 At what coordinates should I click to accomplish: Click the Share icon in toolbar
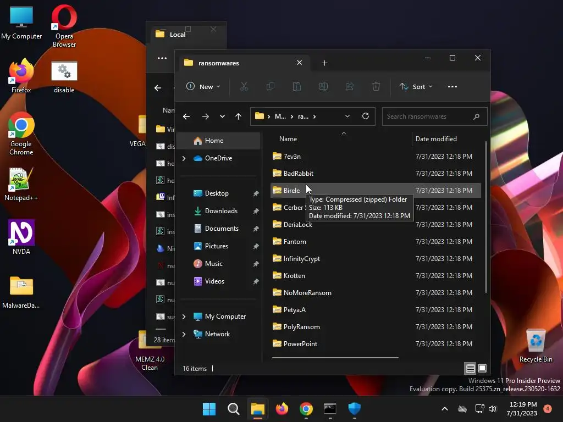point(350,86)
